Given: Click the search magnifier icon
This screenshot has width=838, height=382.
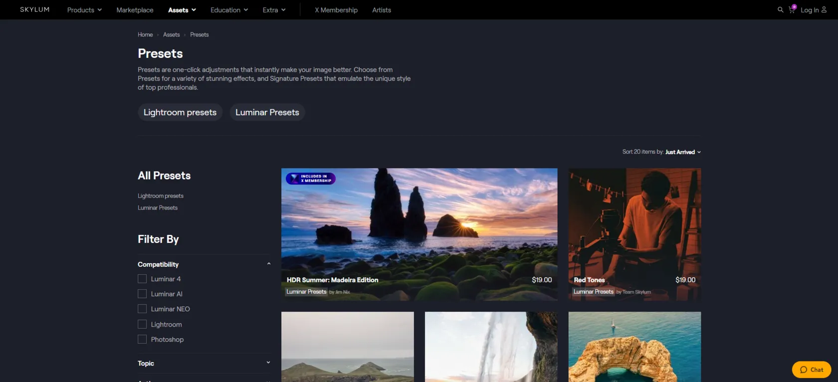Looking at the screenshot, I should pyautogui.click(x=780, y=10).
